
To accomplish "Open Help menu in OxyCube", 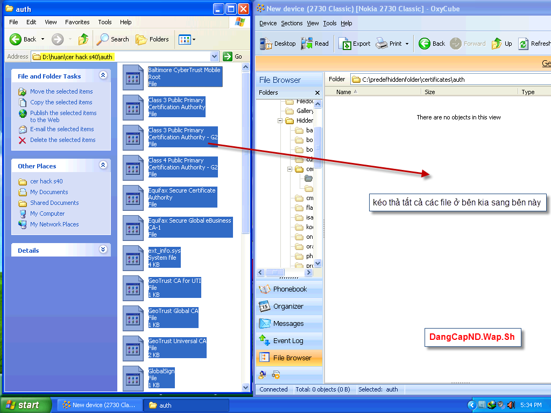I will pyautogui.click(x=346, y=23).
